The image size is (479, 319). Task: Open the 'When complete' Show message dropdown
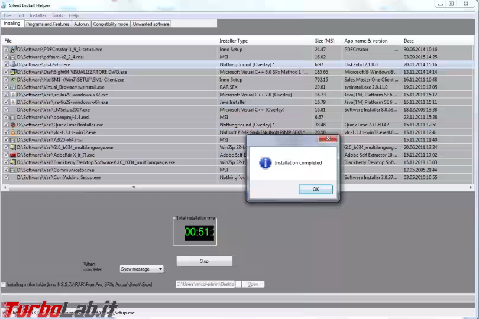(x=141, y=269)
